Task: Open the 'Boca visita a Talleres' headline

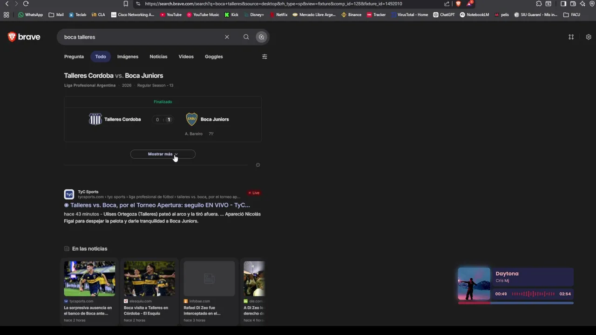Action: click(146, 310)
